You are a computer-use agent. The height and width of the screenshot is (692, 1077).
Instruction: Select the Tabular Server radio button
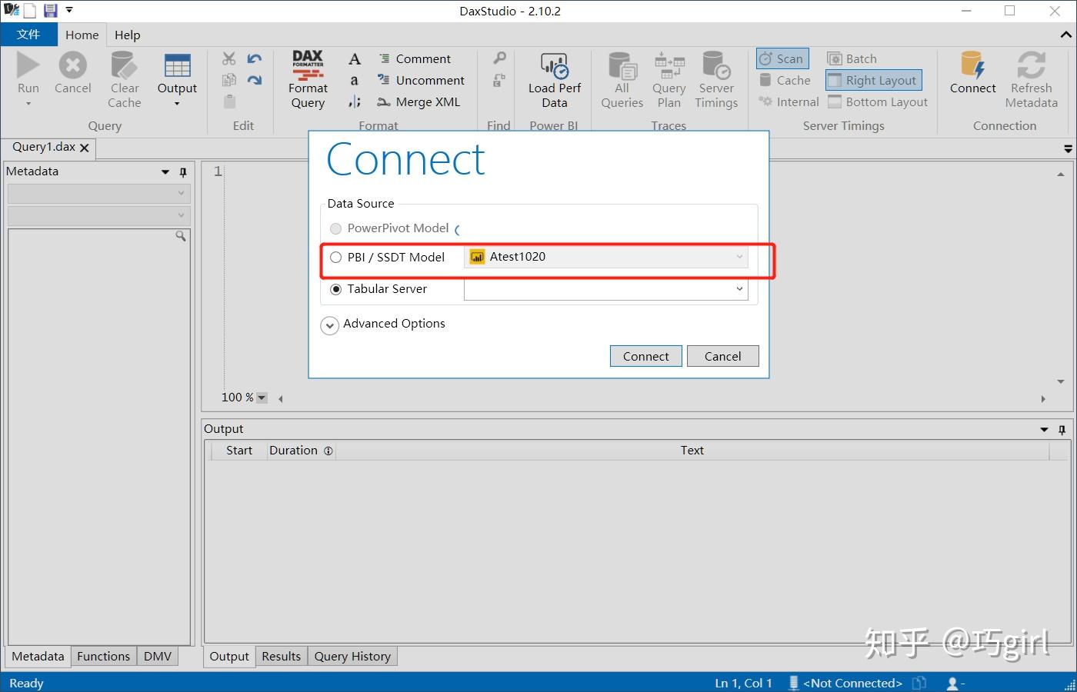pos(335,289)
